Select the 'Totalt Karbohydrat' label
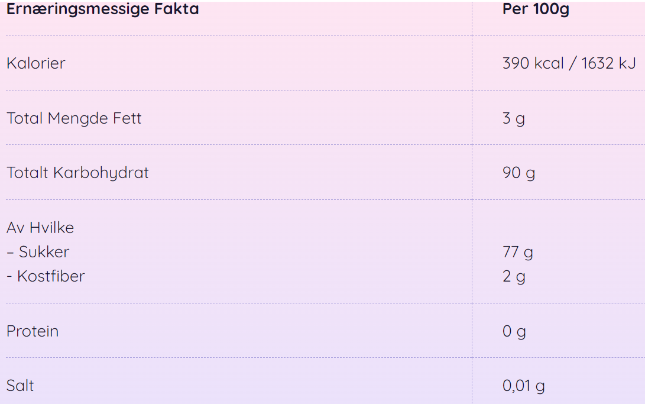Screen dimensions: 645x404 78,173
